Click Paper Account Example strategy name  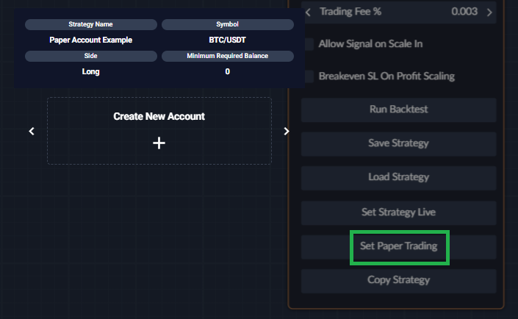coord(91,40)
